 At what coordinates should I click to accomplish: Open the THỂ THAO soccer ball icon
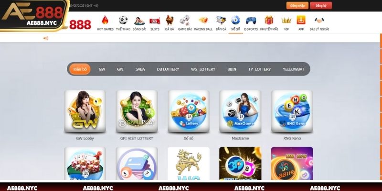pyautogui.click(x=123, y=20)
